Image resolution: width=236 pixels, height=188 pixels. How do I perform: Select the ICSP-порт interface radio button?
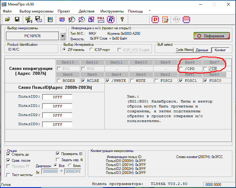[x=91, y=50]
